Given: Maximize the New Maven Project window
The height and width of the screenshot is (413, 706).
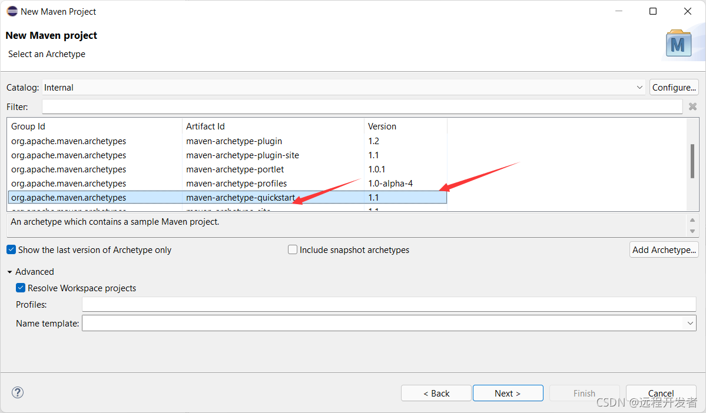Looking at the screenshot, I should coord(653,11).
